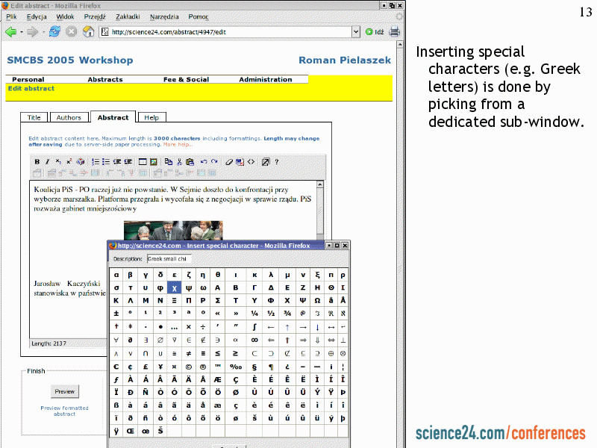This screenshot has height=448, width=597.
Task: Open editor help question mark icon
Action: (277, 161)
